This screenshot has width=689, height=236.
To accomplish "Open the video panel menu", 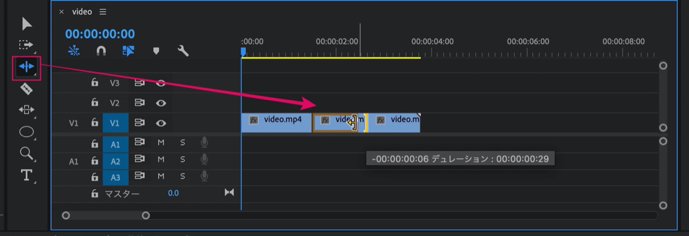I will tap(103, 12).
